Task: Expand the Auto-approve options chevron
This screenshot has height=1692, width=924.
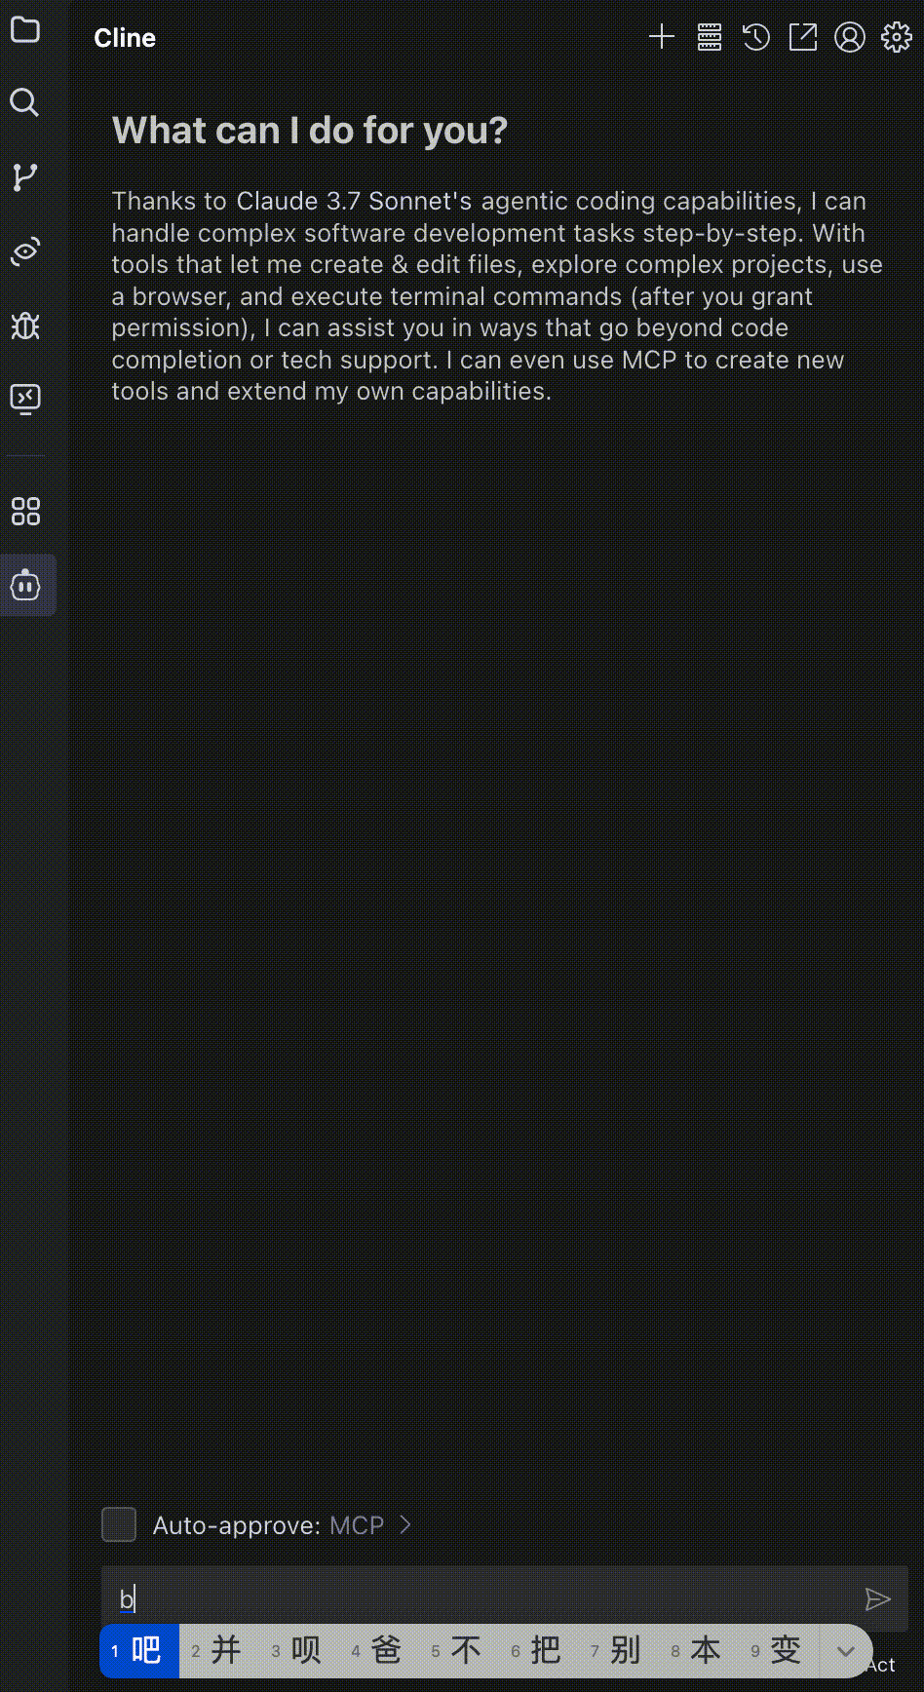Action: [406, 1524]
